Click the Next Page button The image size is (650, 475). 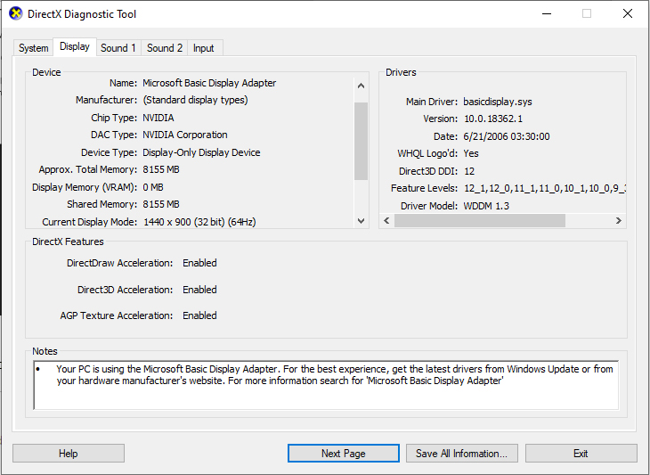tap(343, 453)
